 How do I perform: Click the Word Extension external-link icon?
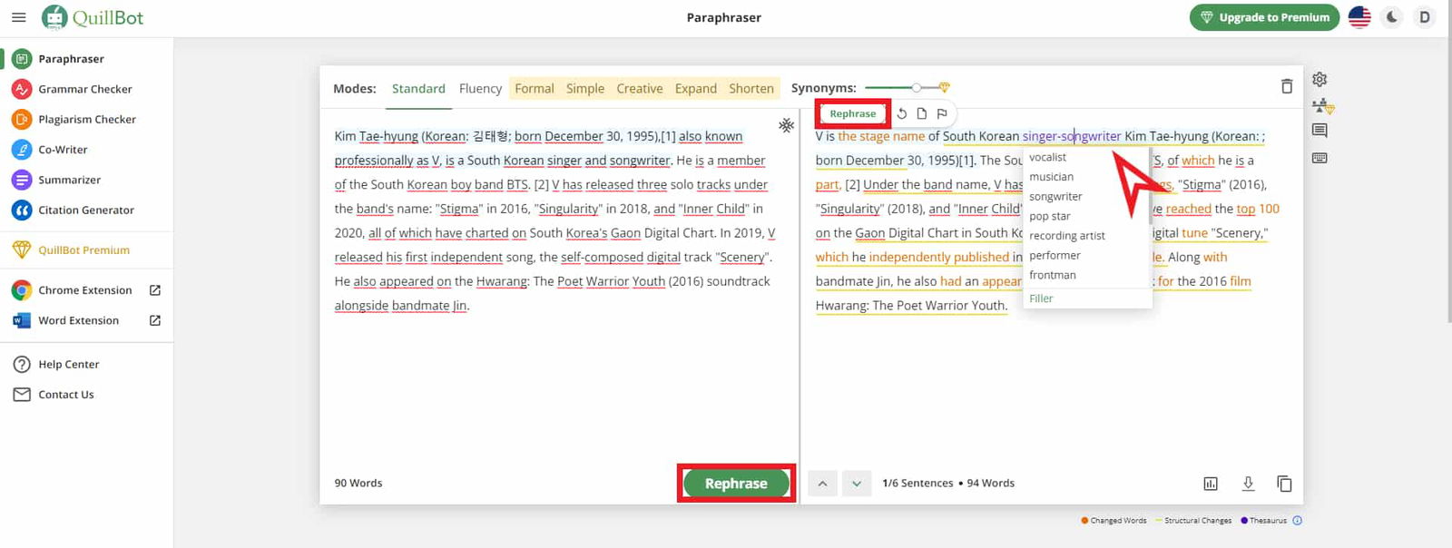pyautogui.click(x=155, y=320)
